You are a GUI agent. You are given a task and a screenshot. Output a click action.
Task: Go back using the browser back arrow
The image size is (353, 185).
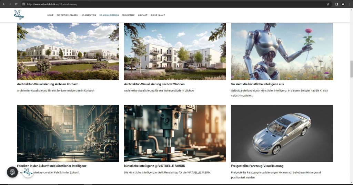coord(4,4)
